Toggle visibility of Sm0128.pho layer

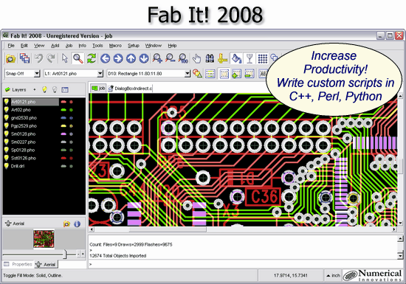tap(6, 134)
